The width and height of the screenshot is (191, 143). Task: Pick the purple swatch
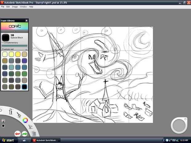(x=24, y=61)
